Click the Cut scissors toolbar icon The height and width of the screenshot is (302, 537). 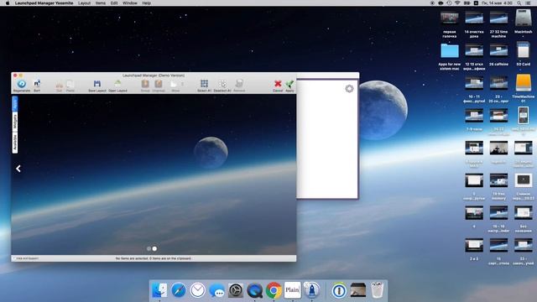[60, 84]
